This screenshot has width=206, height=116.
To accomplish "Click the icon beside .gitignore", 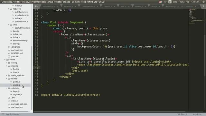I will 9,47.
